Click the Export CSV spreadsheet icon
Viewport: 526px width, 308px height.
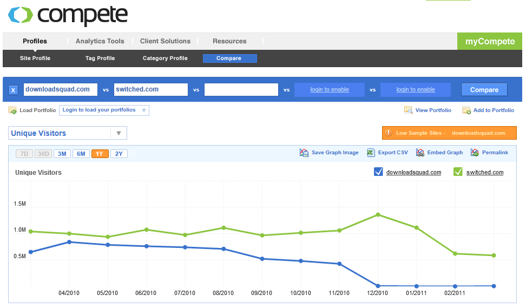(x=371, y=153)
